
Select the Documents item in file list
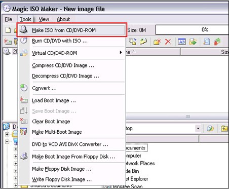(136, 148)
